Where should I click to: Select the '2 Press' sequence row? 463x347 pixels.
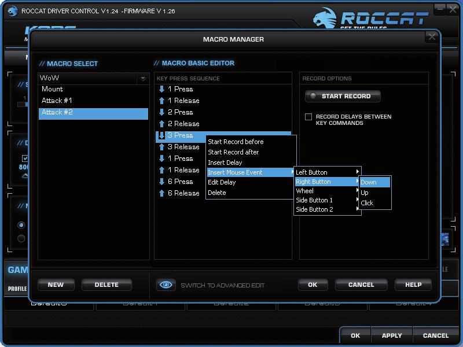pyautogui.click(x=223, y=112)
